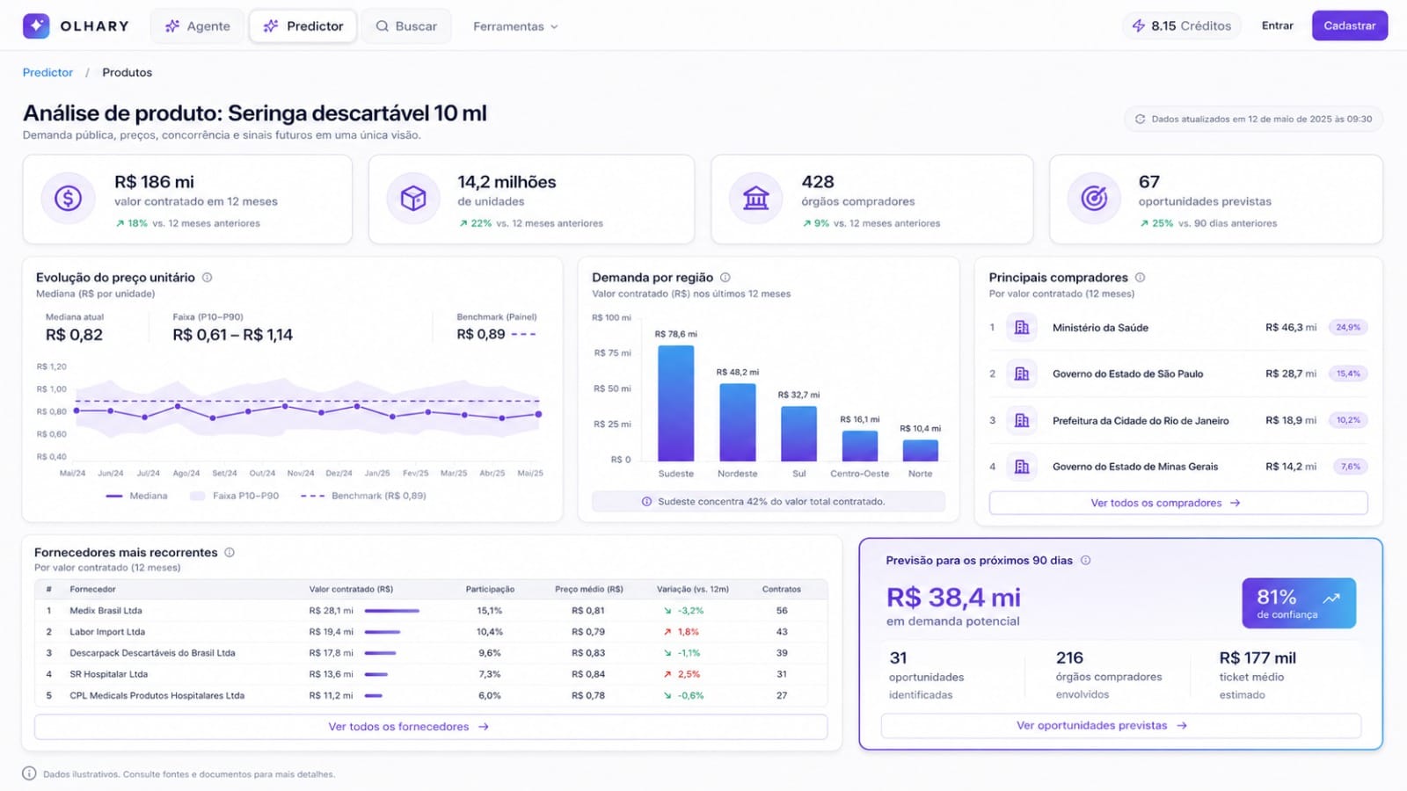This screenshot has height=791, width=1407.
Task: Click the info icon in footer disclaimer
Action: (29, 774)
